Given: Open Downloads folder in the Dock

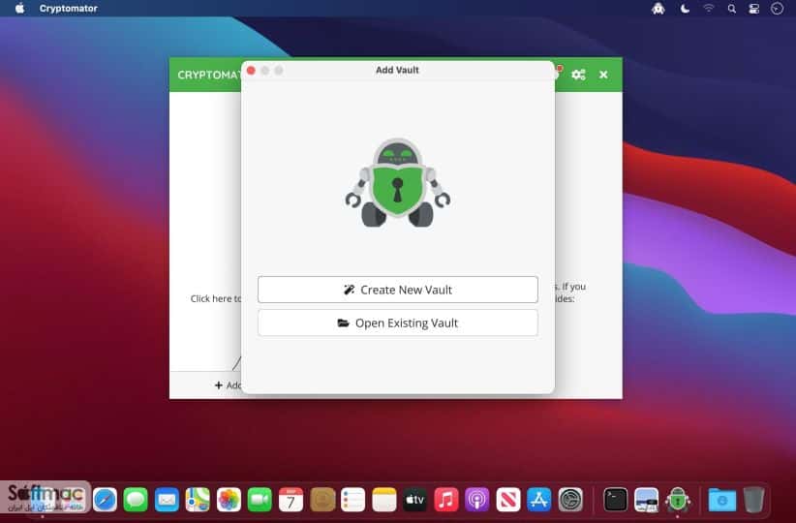Looking at the screenshot, I should [721, 500].
